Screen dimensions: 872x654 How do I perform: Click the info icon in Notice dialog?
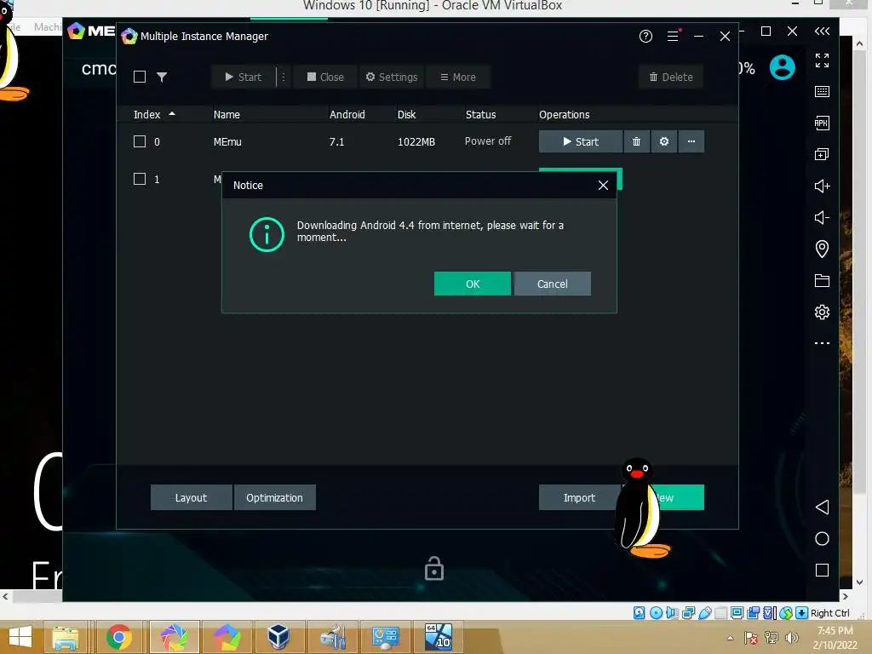point(267,234)
